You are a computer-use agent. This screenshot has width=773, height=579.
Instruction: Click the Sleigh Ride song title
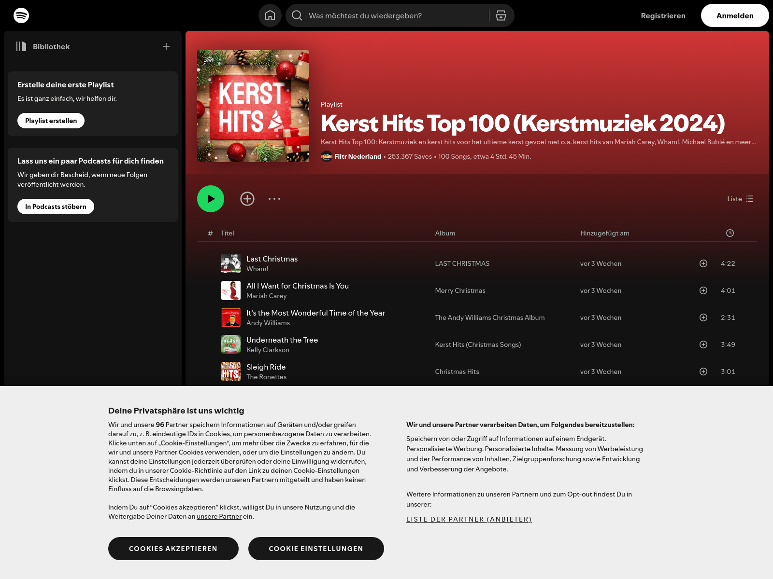point(266,367)
